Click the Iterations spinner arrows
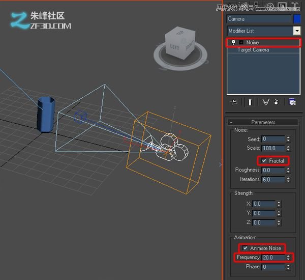This screenshot has width=305, height=280. click(288, 180)
